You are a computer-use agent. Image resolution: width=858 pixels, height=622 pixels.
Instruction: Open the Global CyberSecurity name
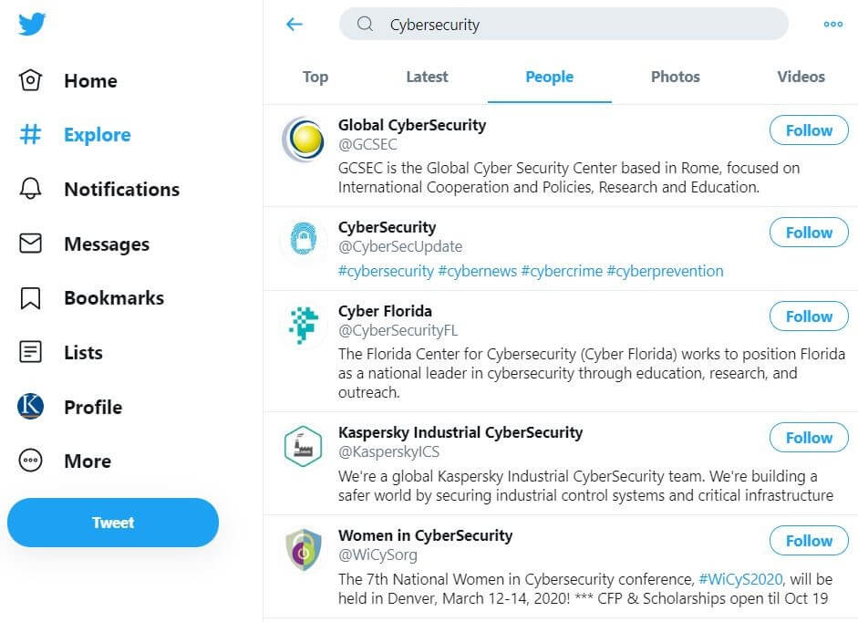pos(412,125)
